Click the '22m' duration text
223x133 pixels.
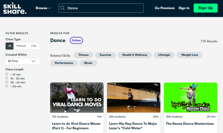[x=156, y=117]
